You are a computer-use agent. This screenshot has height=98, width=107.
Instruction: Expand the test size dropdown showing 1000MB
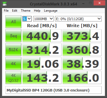[43, 19]
